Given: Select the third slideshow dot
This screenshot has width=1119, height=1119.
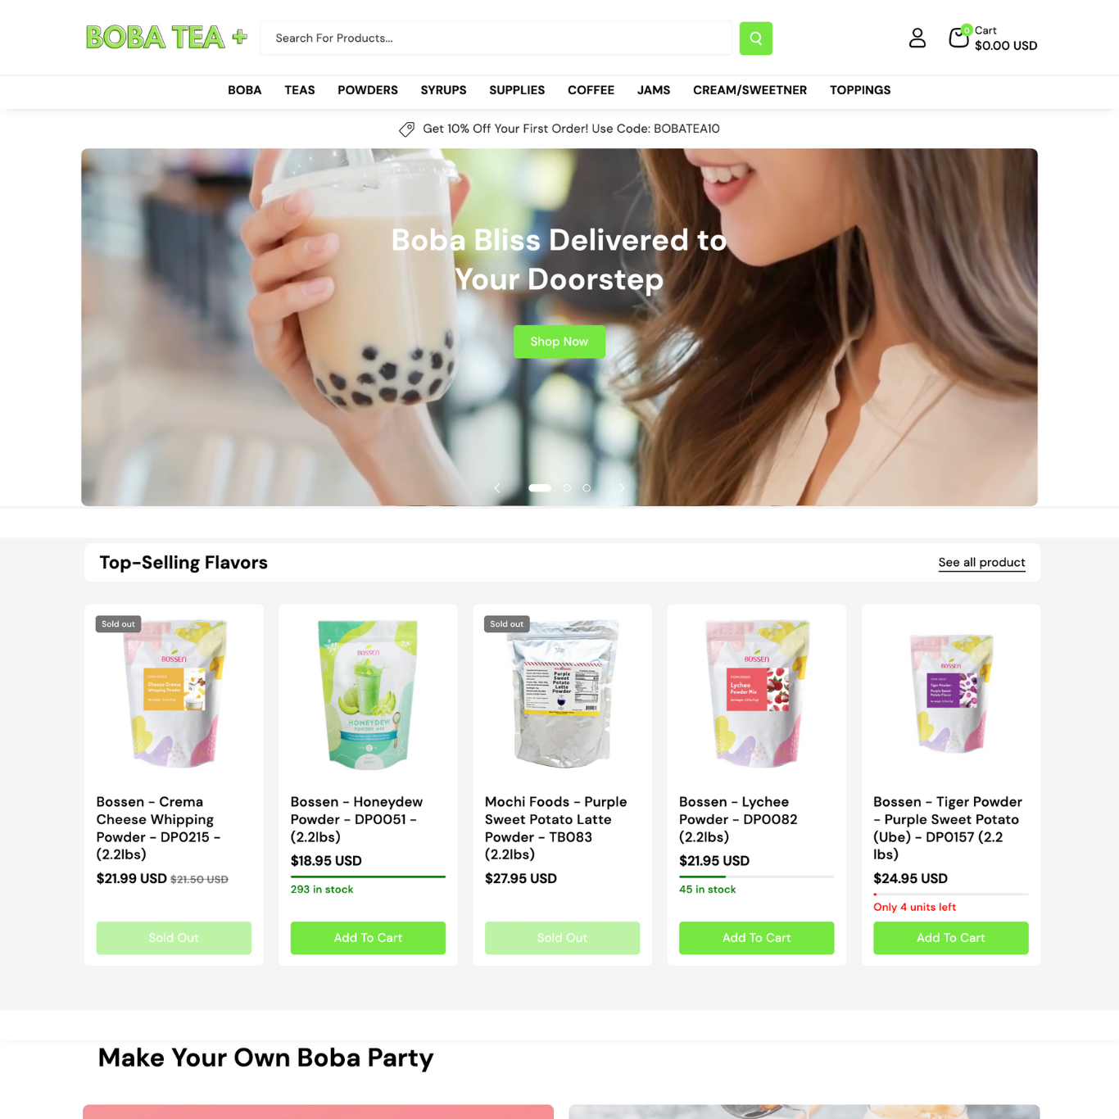Looking at the screenshot, I should tap(587, 488).
